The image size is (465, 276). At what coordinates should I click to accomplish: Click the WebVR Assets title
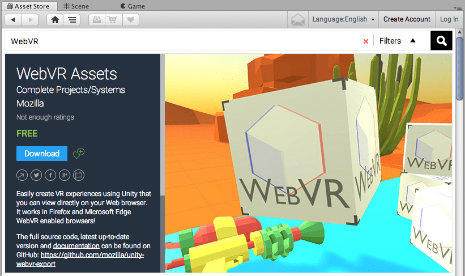67,74
